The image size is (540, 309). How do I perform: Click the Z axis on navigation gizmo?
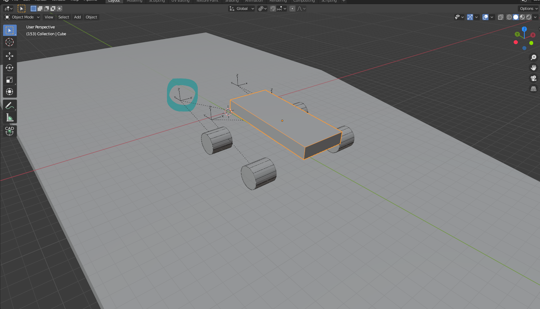click(524, 29)
